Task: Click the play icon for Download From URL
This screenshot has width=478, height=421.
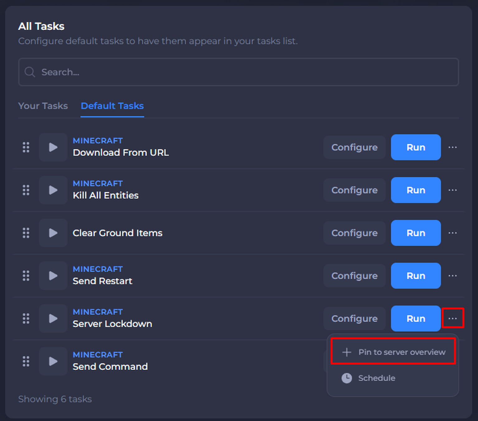Action: coord(53,147)
